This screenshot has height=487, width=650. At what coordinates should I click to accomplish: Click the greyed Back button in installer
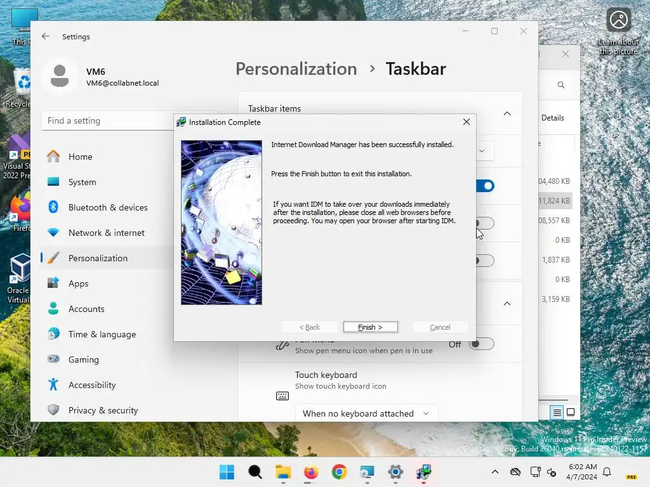point(309,327)
